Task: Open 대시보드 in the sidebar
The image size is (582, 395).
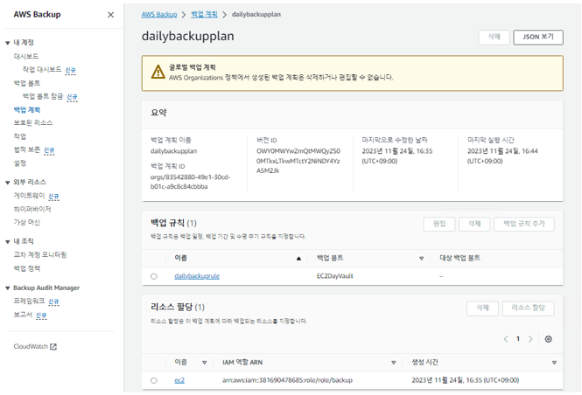Action: (26, 56)
